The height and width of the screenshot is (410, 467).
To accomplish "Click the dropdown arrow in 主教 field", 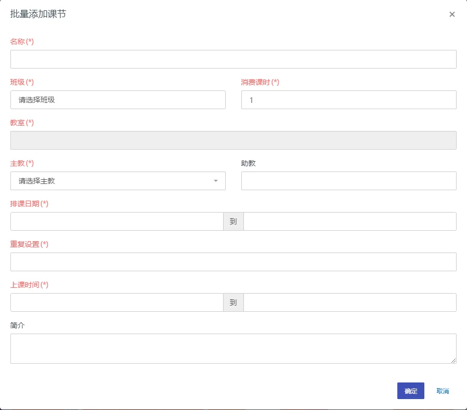I will pos(216,181).
